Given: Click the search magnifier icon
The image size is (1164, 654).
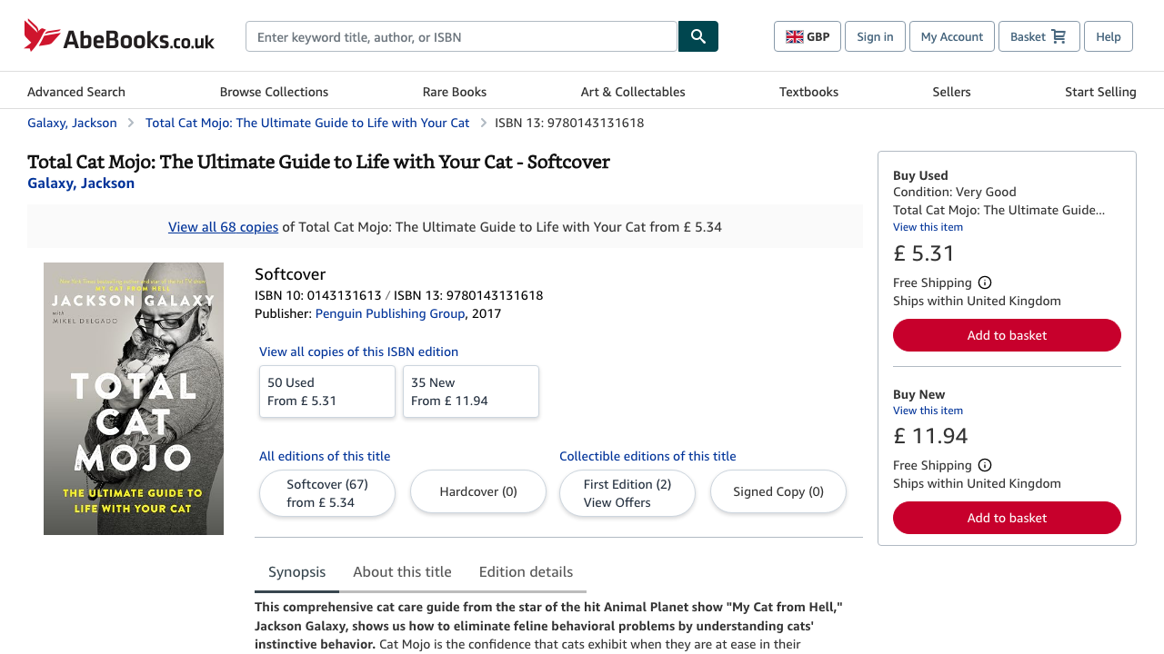Looking at the screenshot, I should click(697, 36).
